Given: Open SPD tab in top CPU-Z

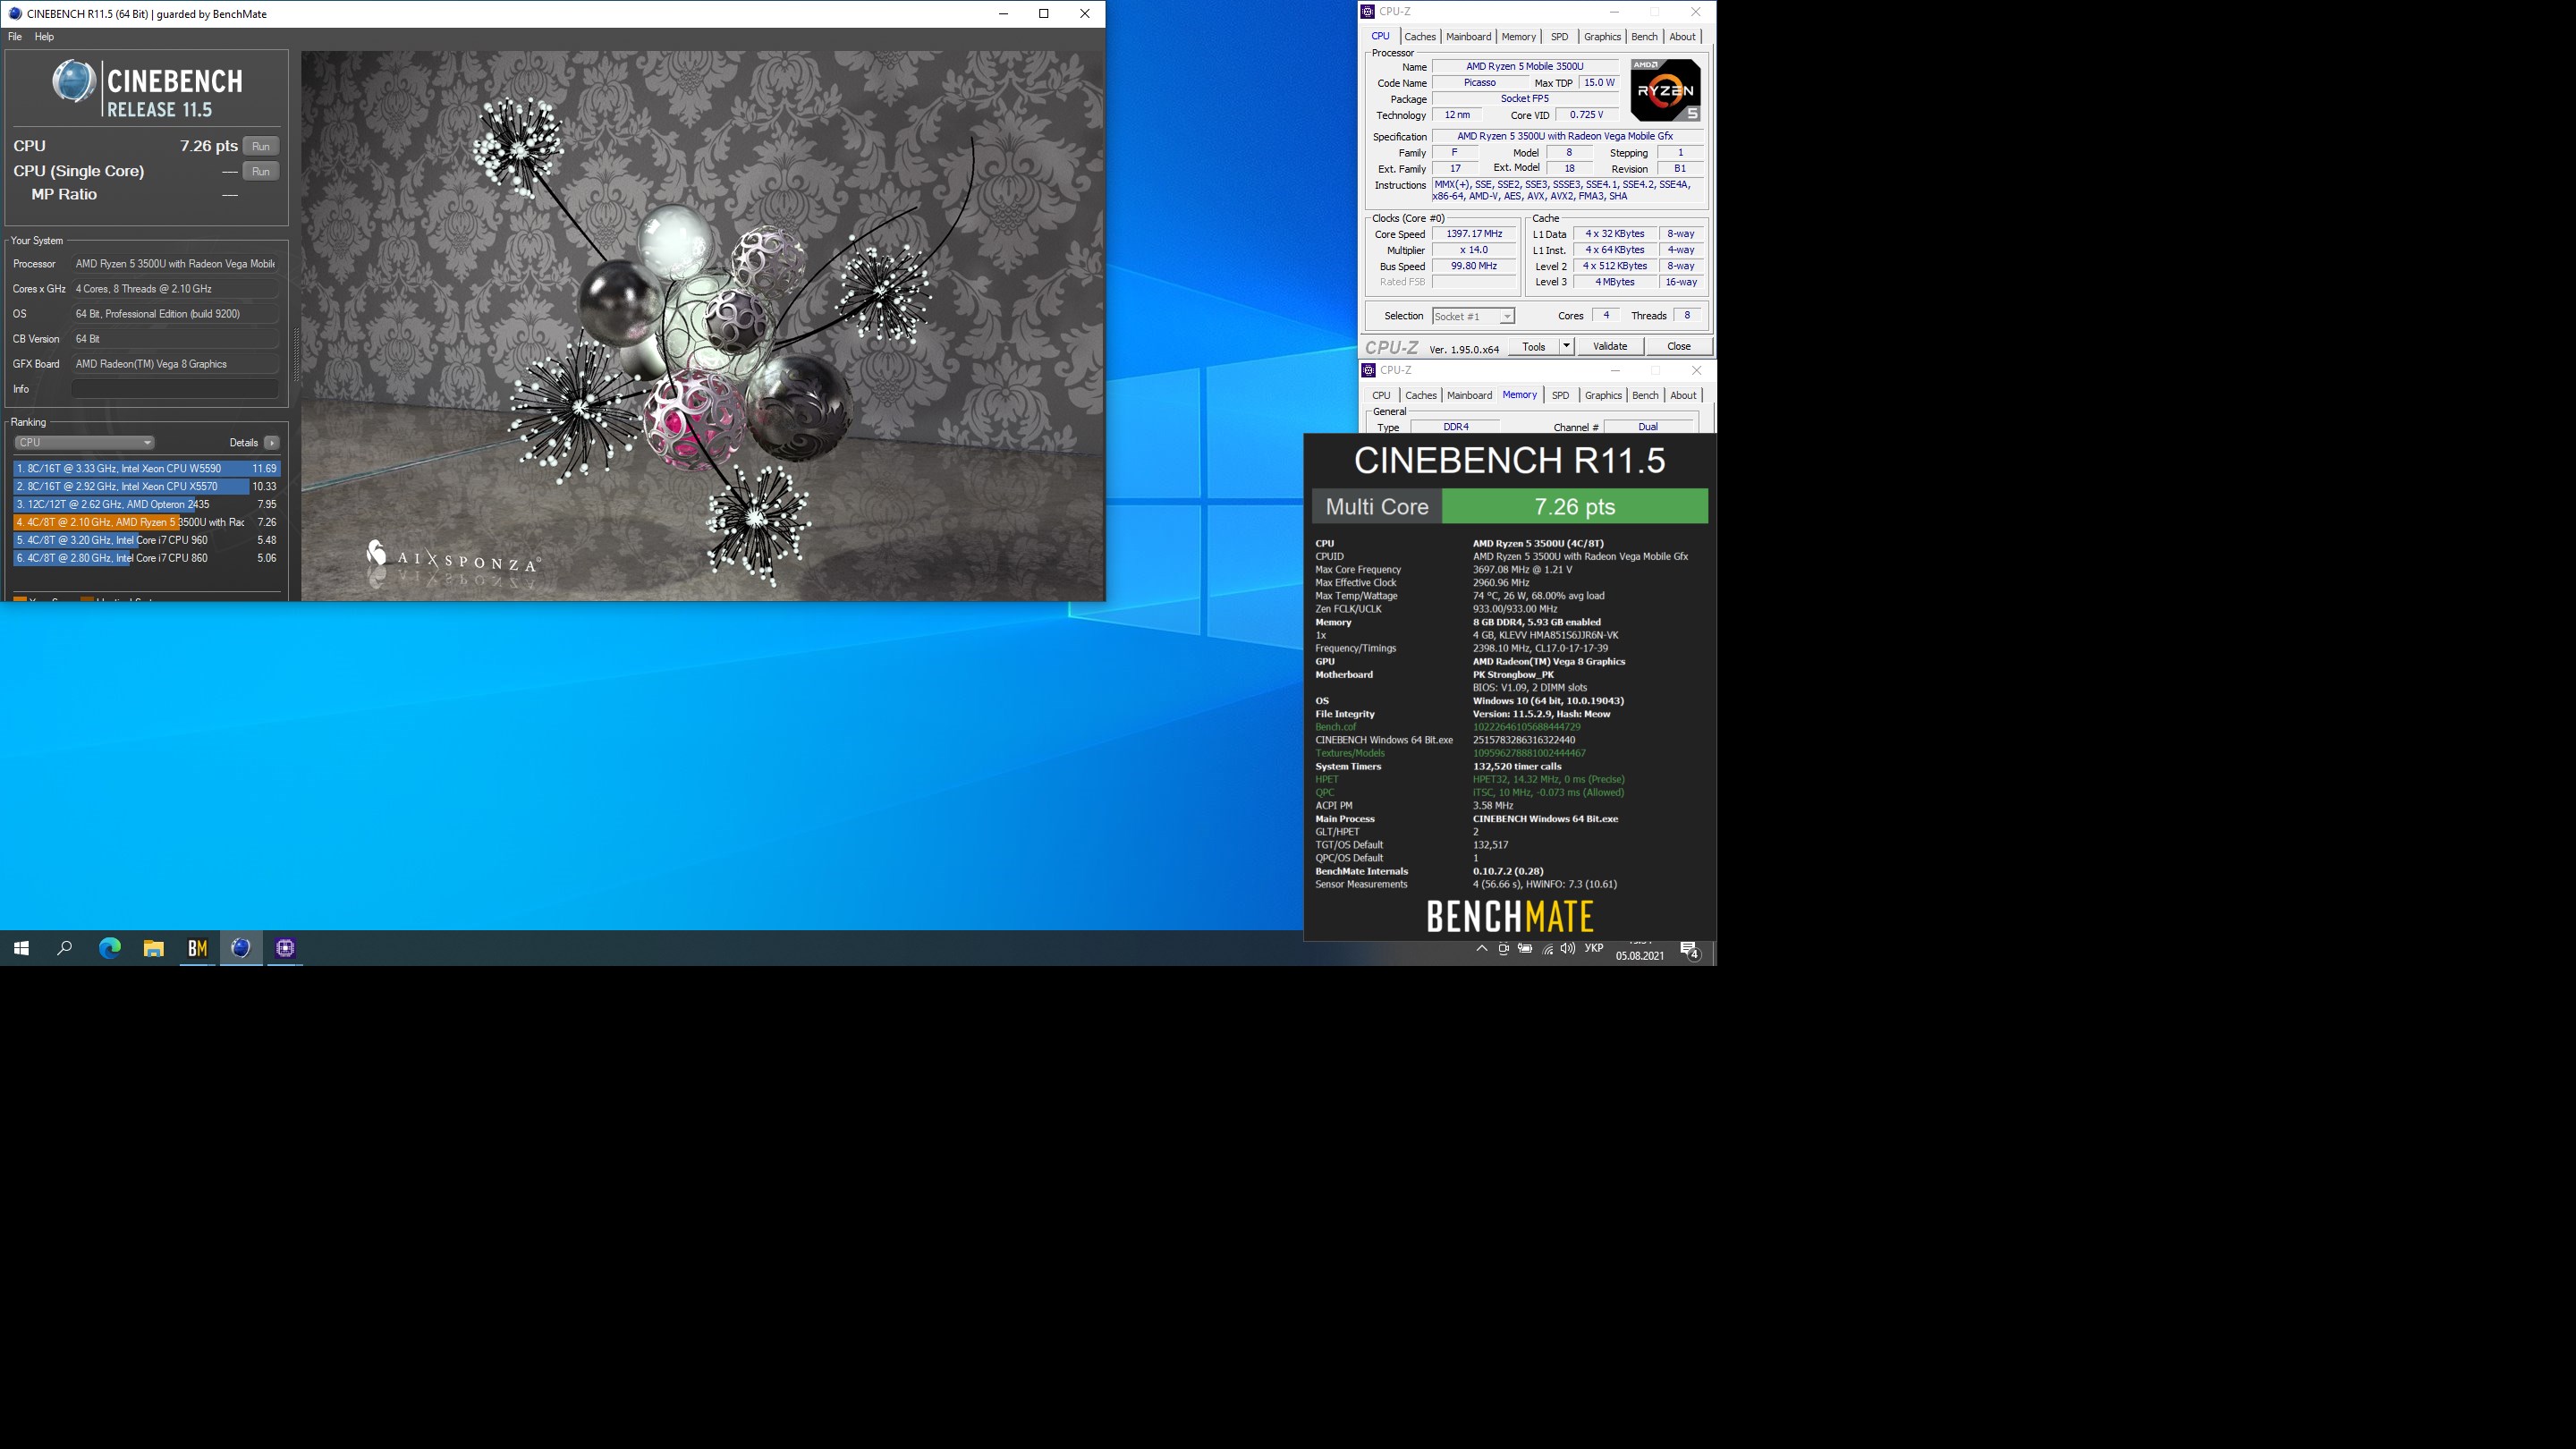Looking at the screenshot, I should tap(1559, 37).
